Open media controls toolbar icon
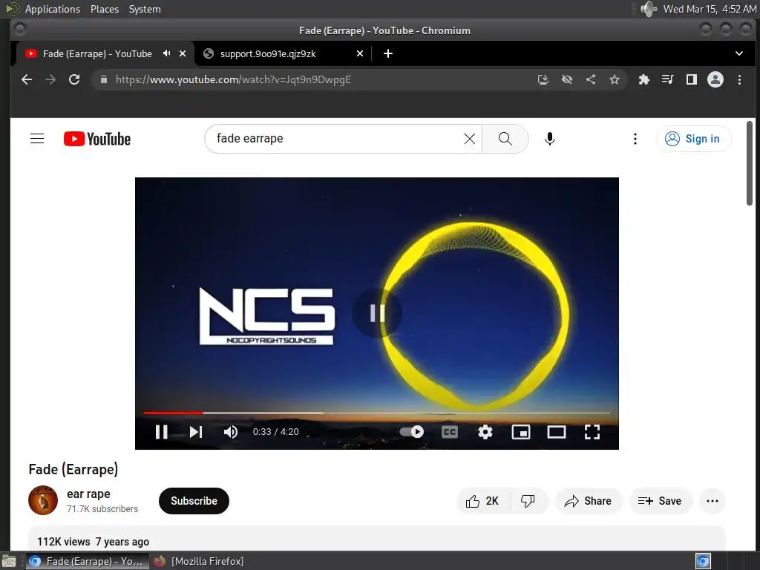This screenshot has width=760, height=570. [x=668, y=79]
